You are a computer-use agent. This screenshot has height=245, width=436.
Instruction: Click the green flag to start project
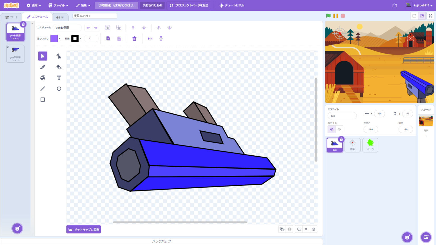coord(328,16)
